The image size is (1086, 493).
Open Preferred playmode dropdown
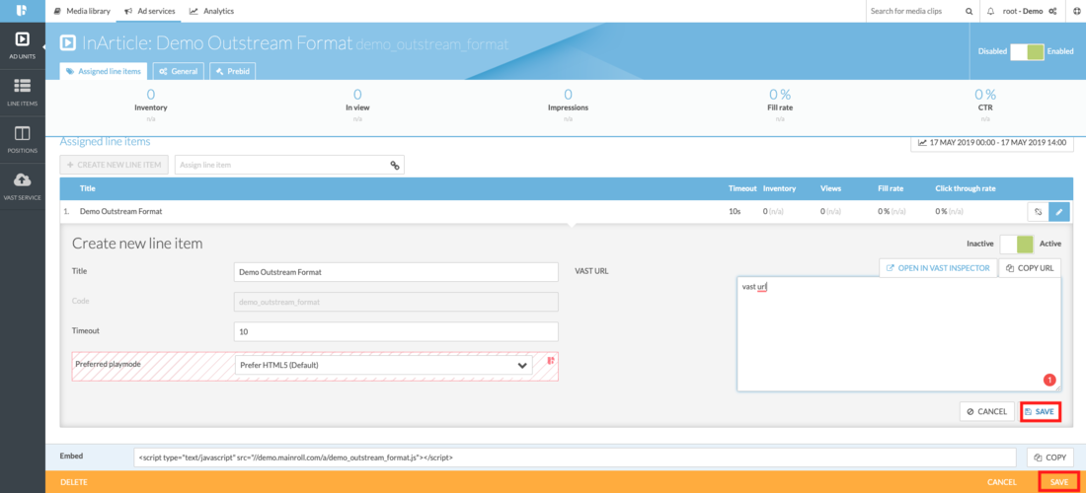pyautogui.click(x=383, y=365)
